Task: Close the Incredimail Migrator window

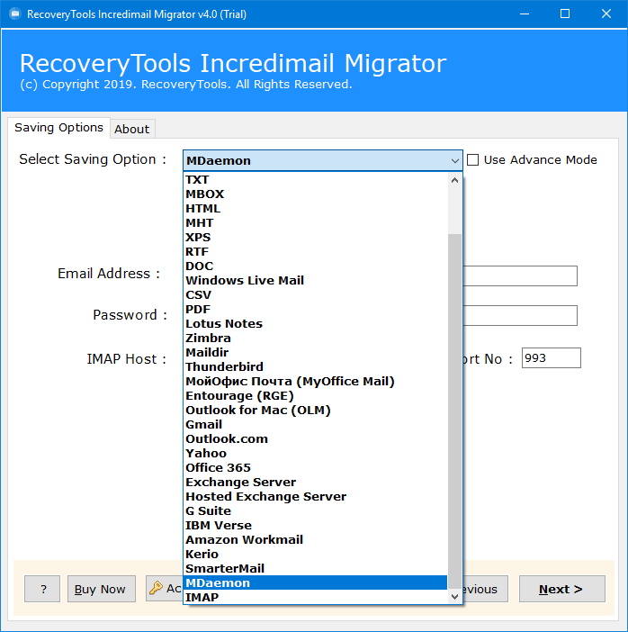Action: [606, 14]
